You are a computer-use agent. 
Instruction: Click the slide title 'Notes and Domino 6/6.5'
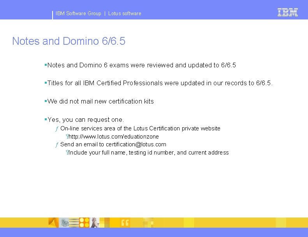(69, 41)
